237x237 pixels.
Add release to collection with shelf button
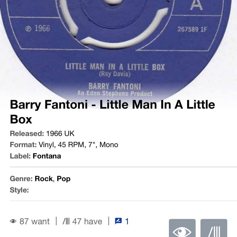(214, 228)
